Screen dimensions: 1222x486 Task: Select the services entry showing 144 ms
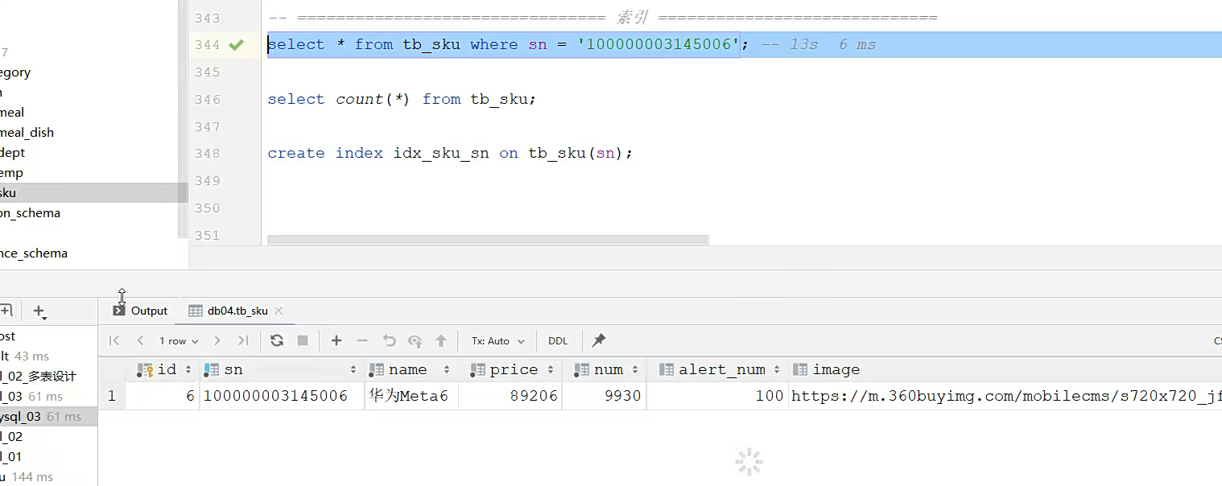click(27, 477)
